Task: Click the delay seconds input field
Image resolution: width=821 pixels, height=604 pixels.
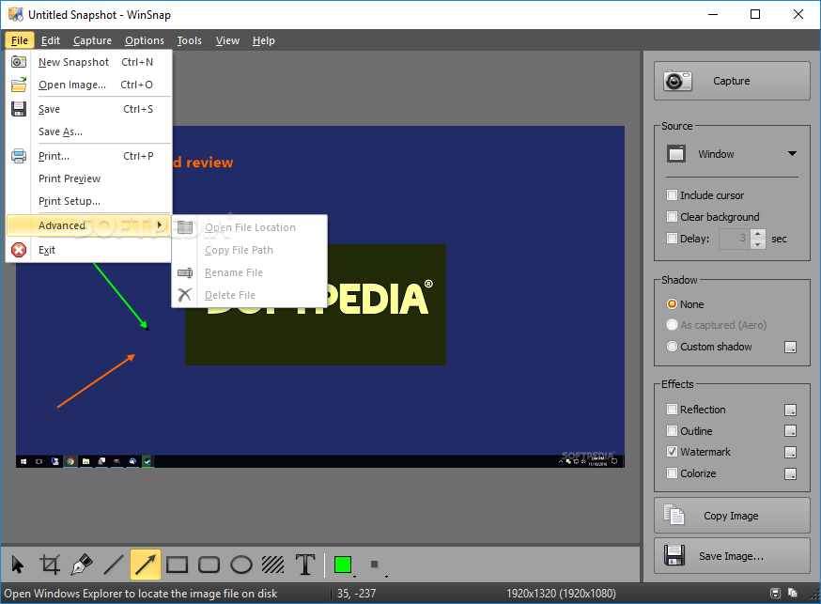Action: (x=735, y=239)
